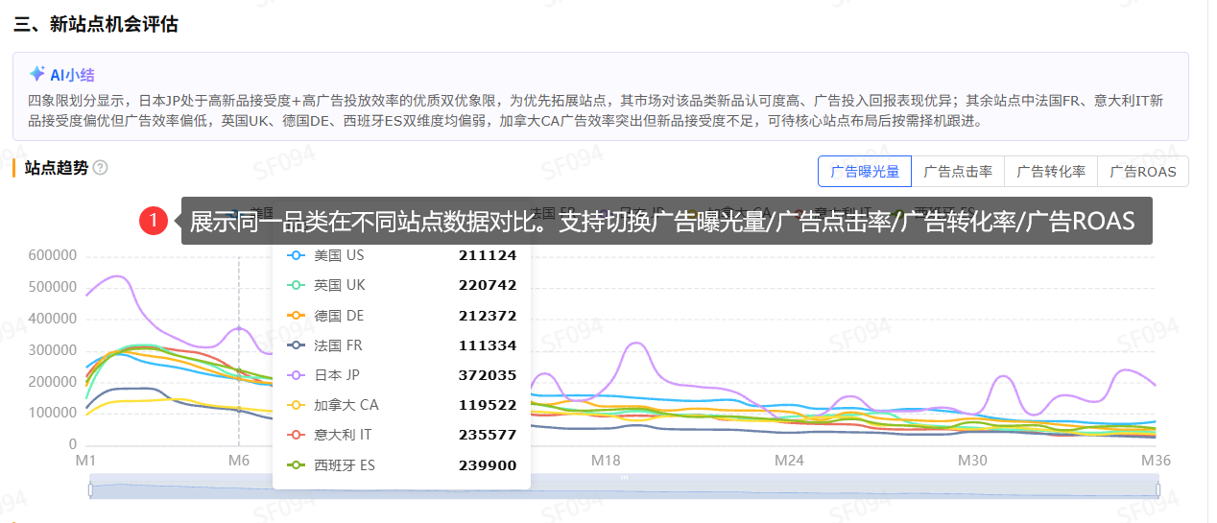Click the right handle of the range slider

click(1158, 490)
